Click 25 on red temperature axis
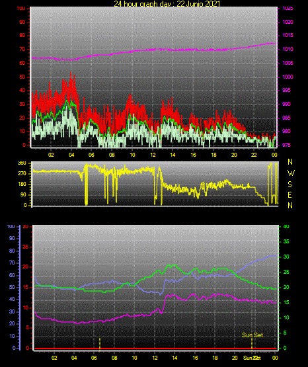 tap(26, 247)
